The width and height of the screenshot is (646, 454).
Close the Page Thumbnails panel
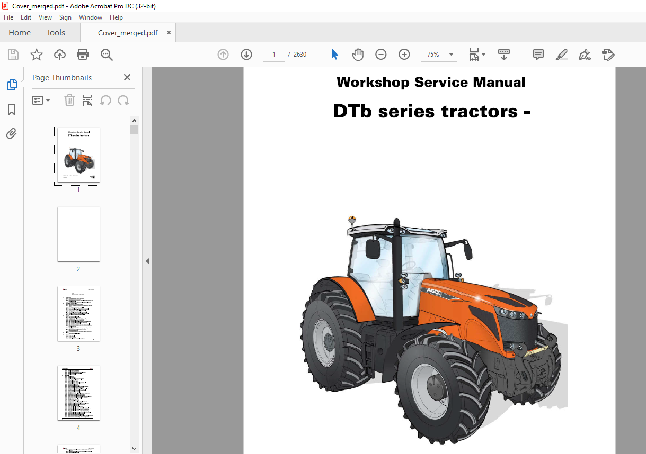click(x=127, y=77)
